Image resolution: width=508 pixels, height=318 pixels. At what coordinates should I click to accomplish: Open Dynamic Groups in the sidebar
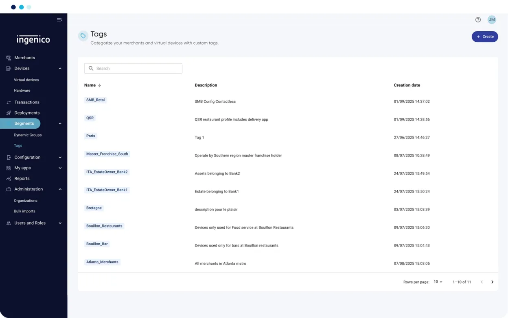tap(28, 135)
